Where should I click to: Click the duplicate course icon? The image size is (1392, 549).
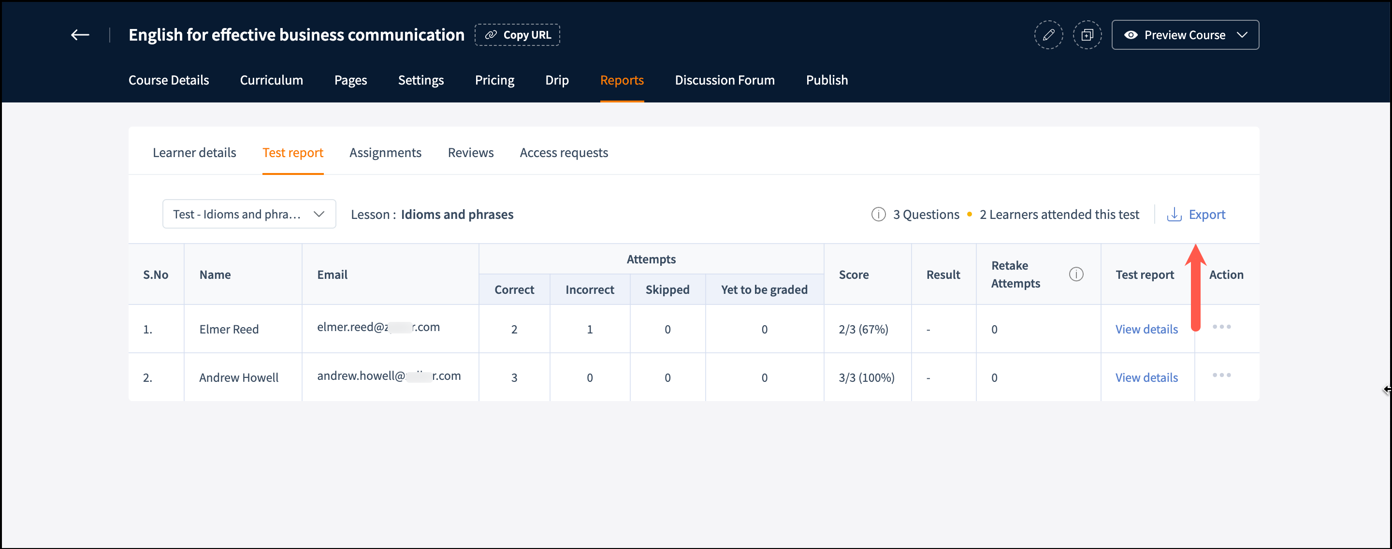[1087, 35]
